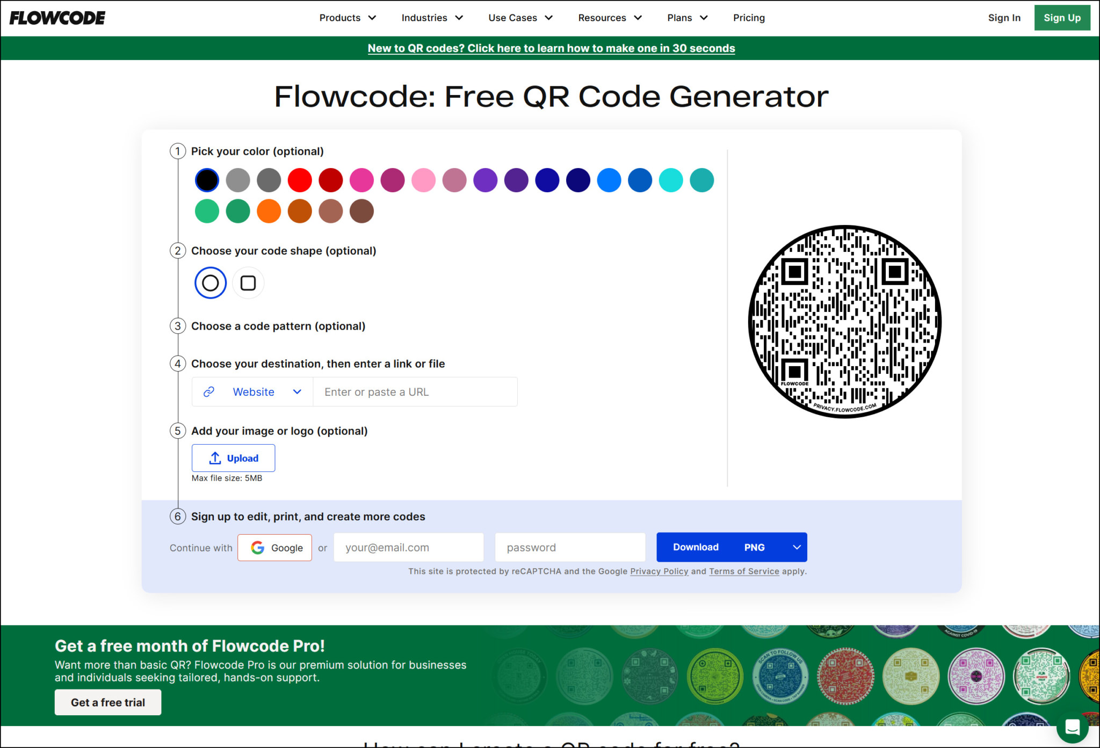Image resolution: width=1100 pixels, height=748 pixels.
Task: Pick the medium blue color swatch
Action: tap(640, 180)
